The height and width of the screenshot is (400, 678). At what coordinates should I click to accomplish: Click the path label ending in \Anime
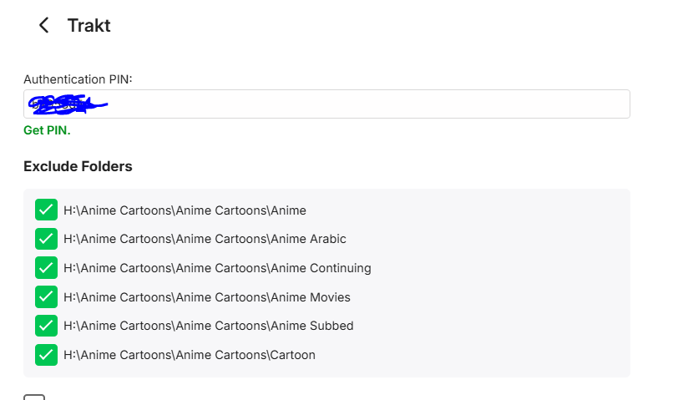pos(185,210)
